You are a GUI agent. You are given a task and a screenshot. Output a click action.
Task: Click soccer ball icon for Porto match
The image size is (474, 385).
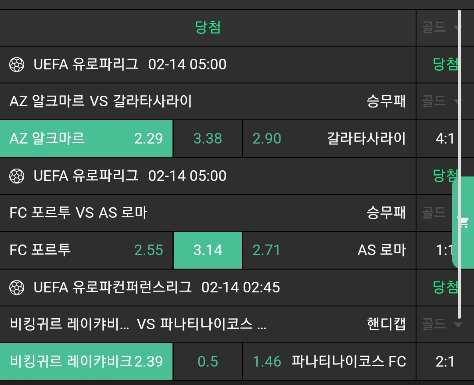coord(17,176)
